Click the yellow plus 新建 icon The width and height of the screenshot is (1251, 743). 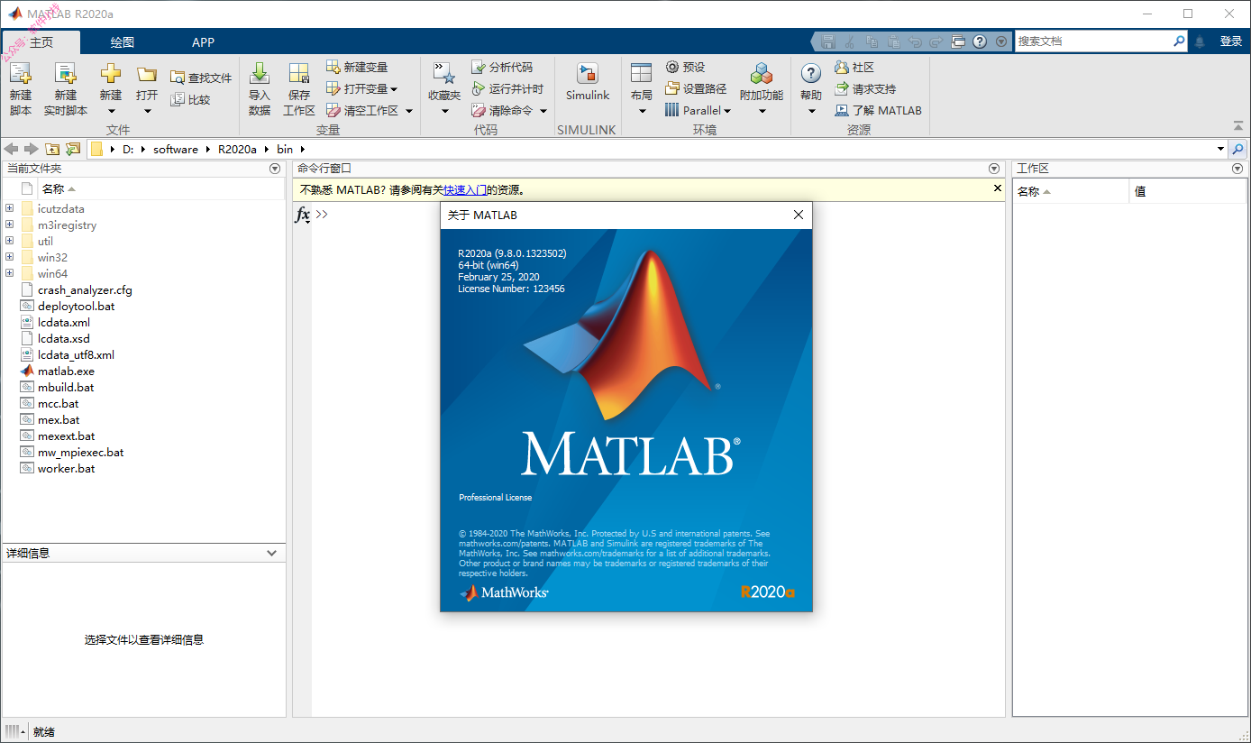pos(111,74)
